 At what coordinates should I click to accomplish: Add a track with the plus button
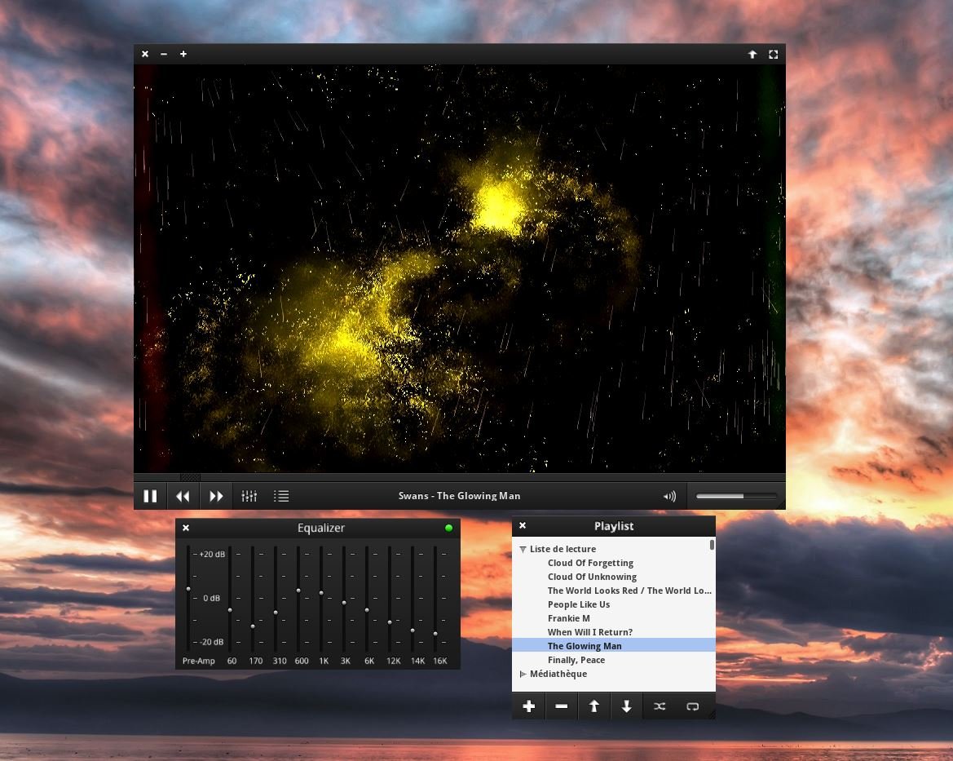pyautogui.click(x=528, y=706)
